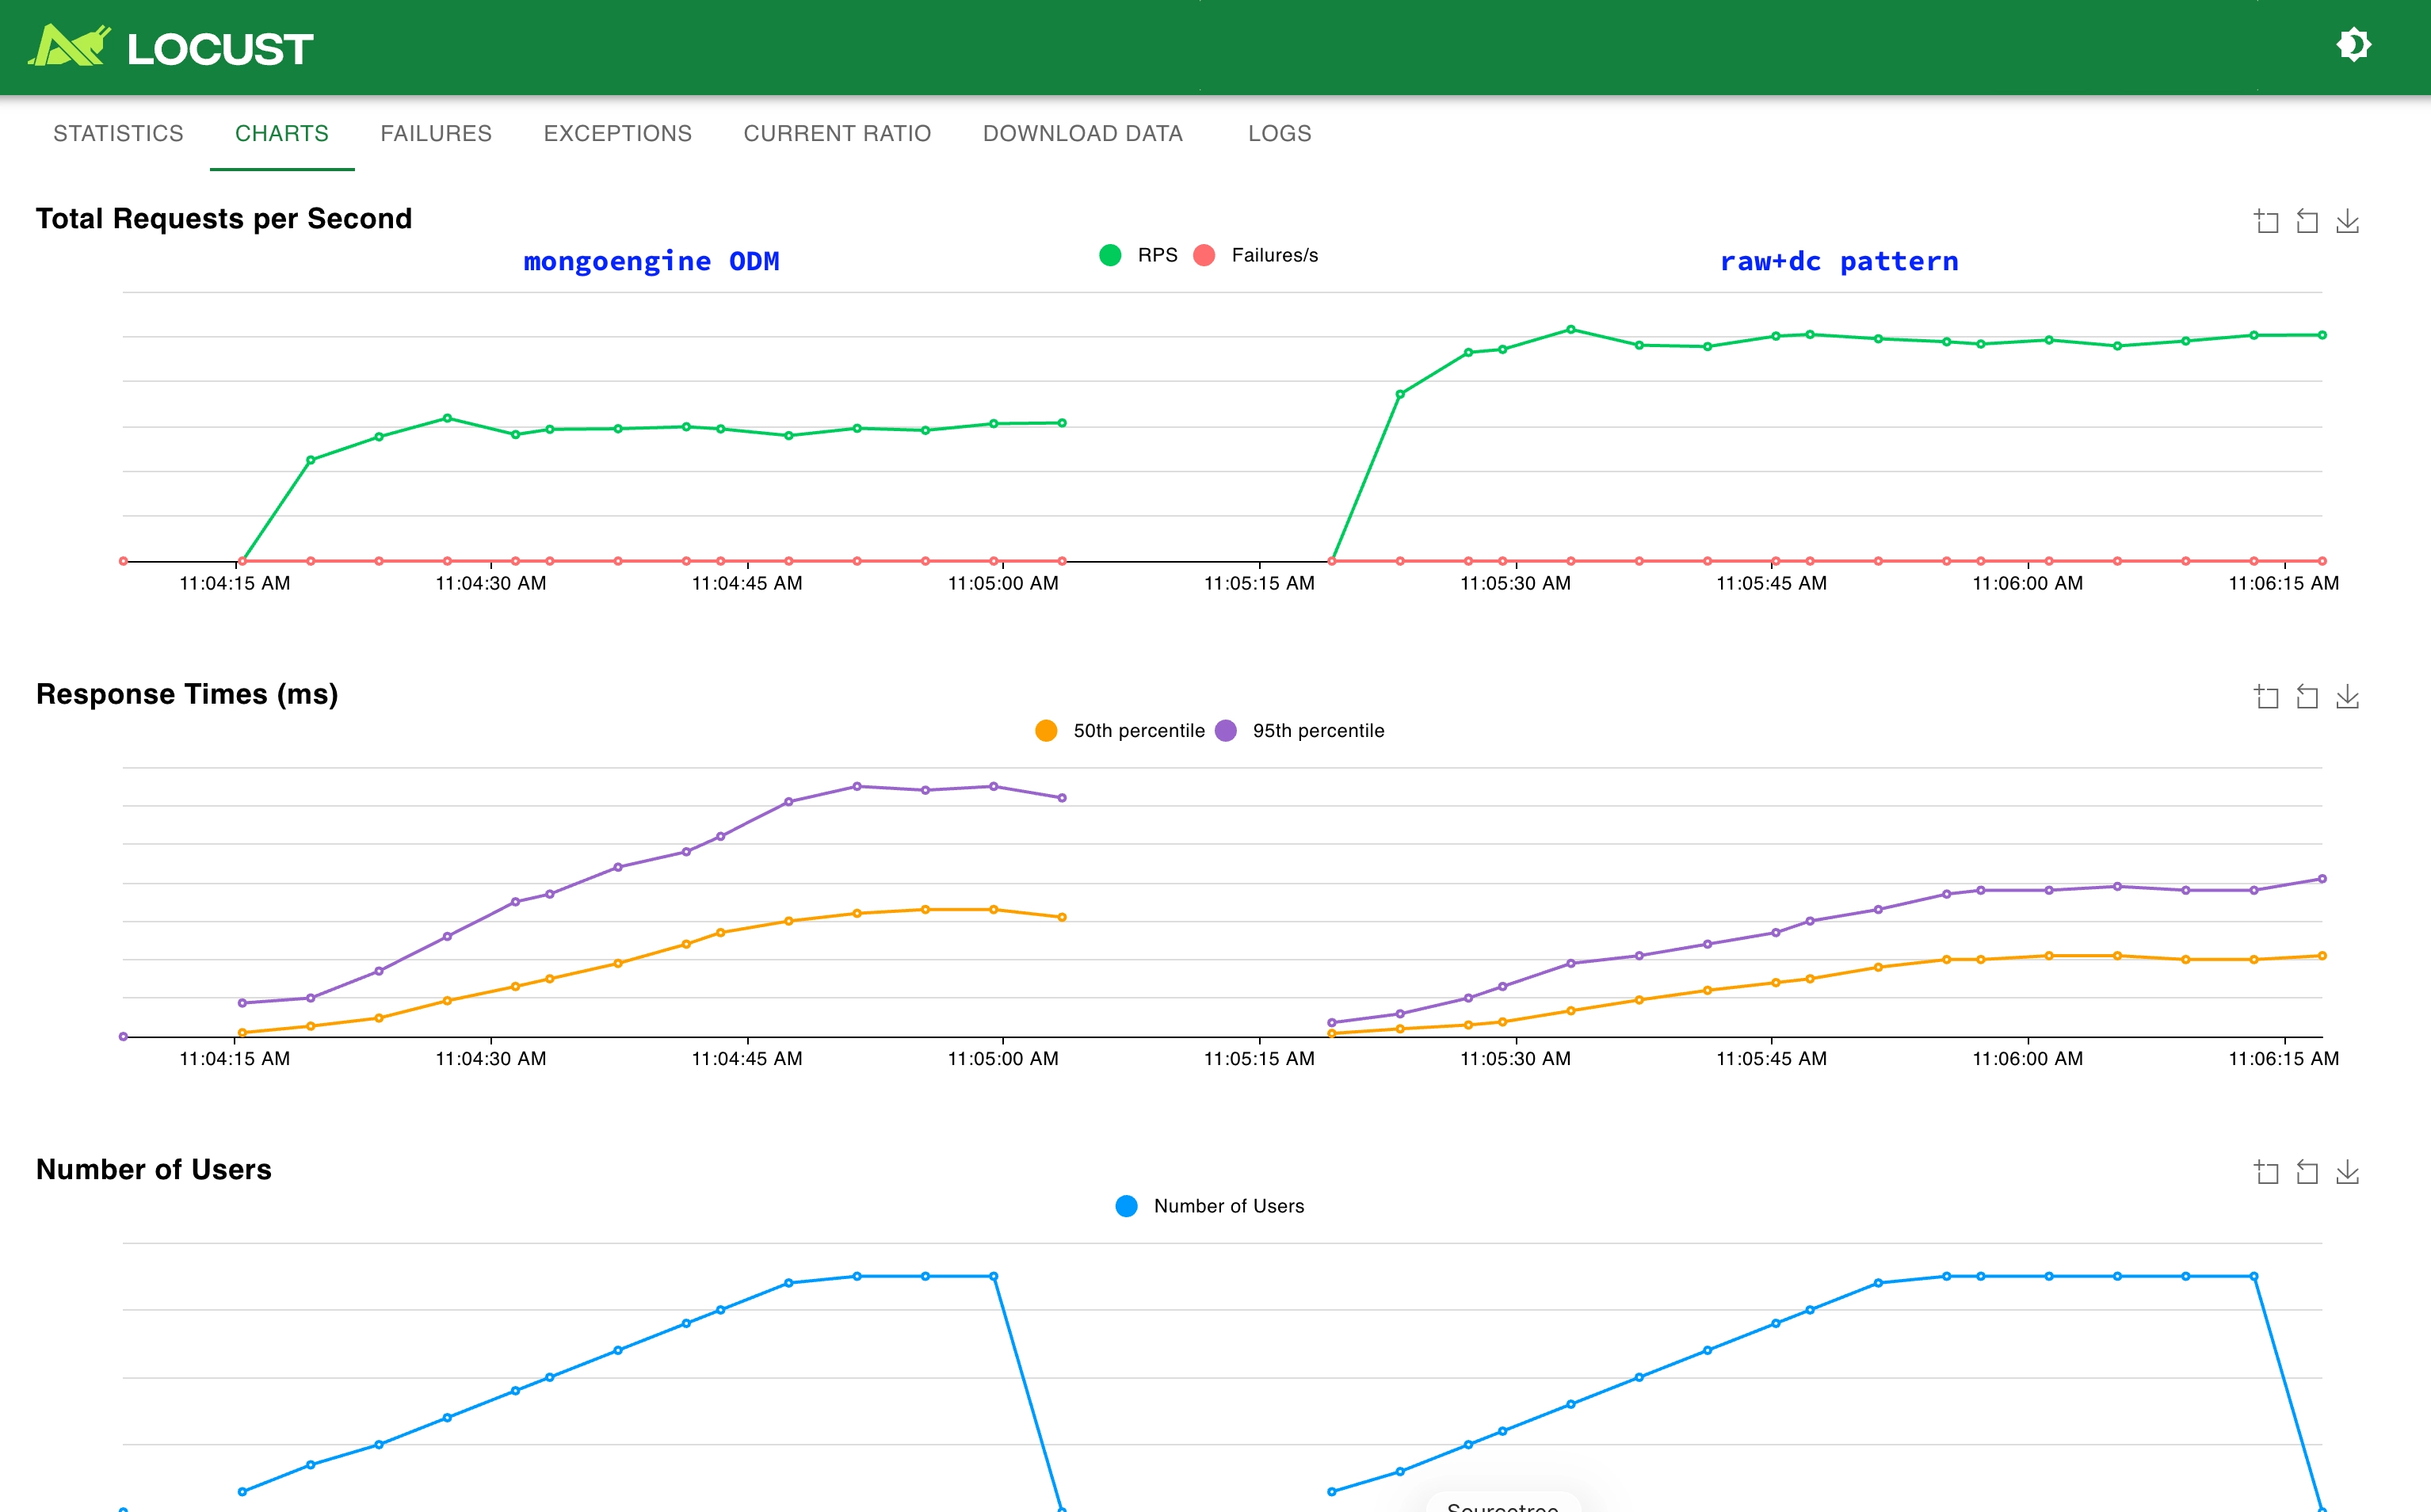This screenshot has width=2431, height=1512.
Task: Switch to the Statistics tab
Action: click(118, 133)
